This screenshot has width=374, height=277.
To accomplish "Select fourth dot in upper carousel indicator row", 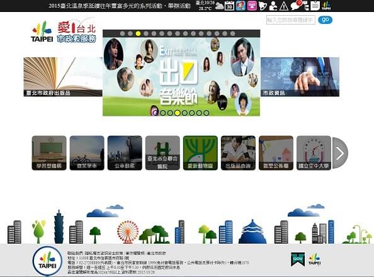I will 146,33.
